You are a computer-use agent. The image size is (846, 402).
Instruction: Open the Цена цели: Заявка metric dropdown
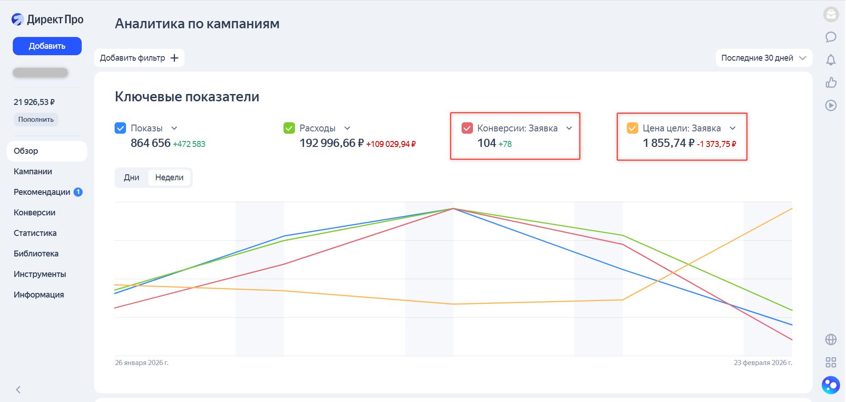click(x=733, y=128)
